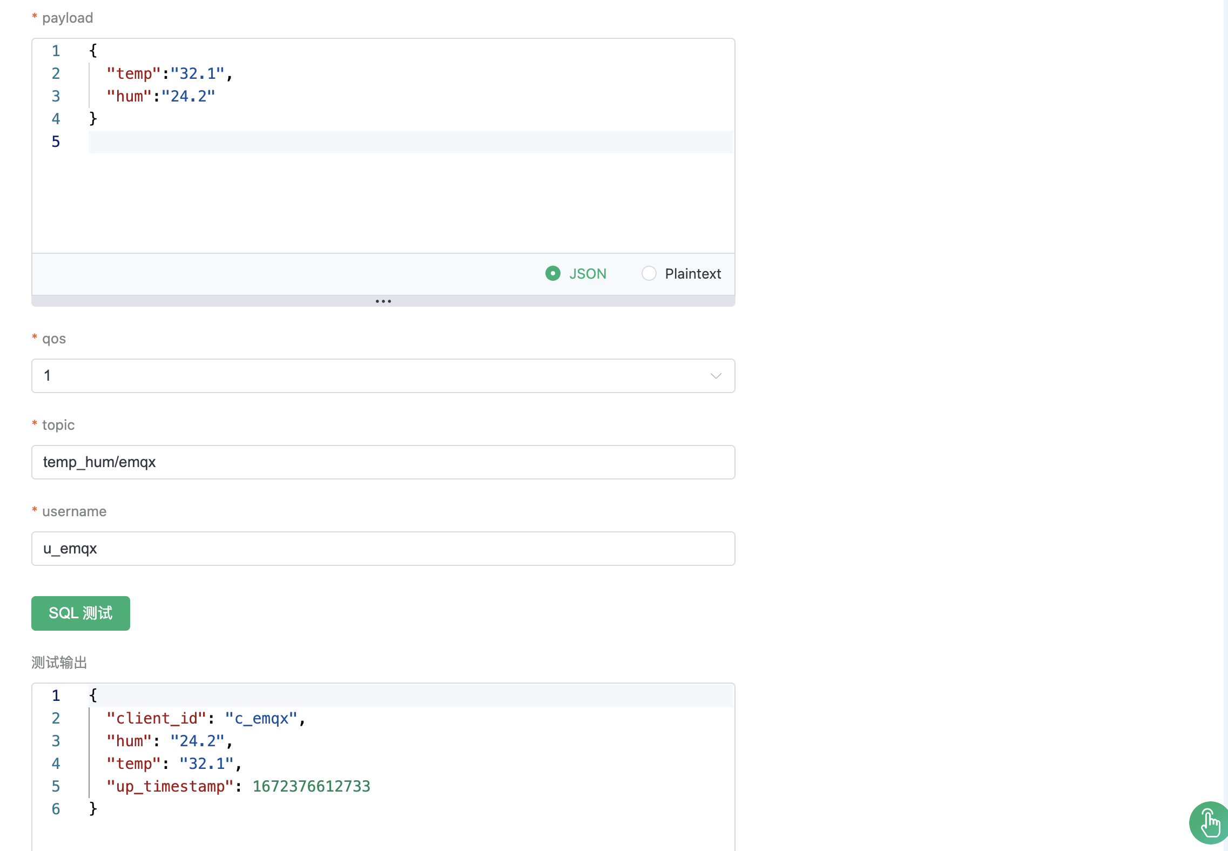Click the username input field
This screenshot has width=1228, height=851.
[x=382, y=549]
